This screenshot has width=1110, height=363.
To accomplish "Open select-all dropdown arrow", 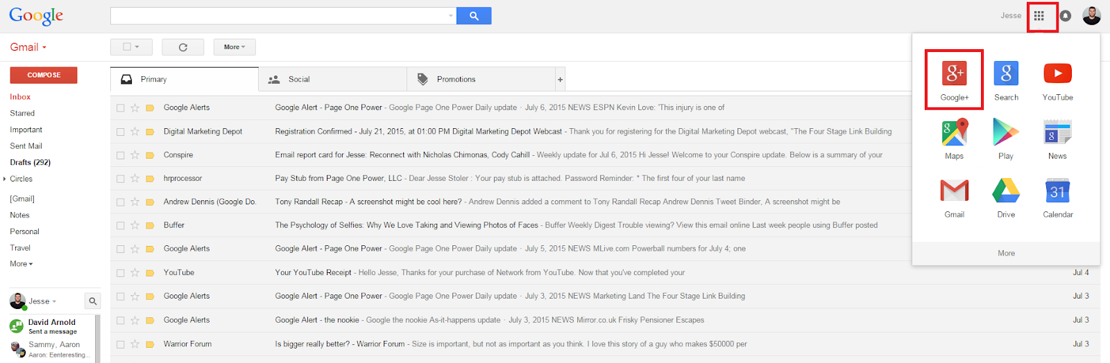I will (x=137, y=47).
